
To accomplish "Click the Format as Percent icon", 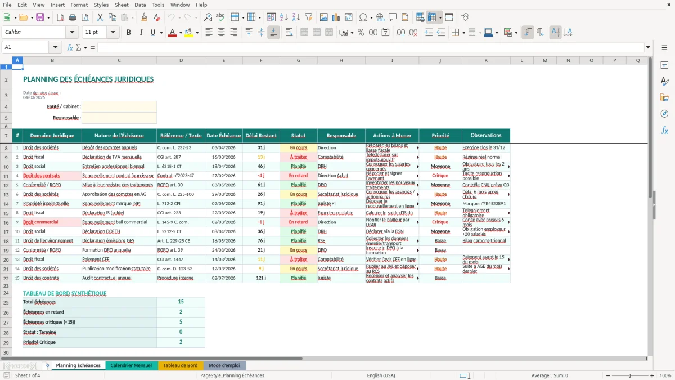I will [361, 33].
